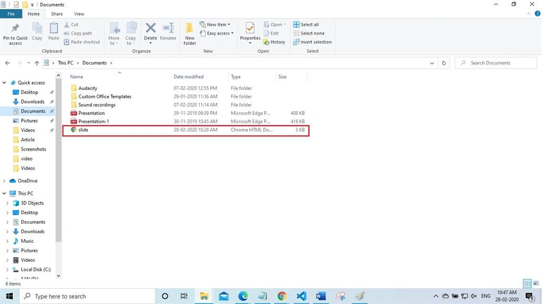Expand the OneDrive tree node

4,181
